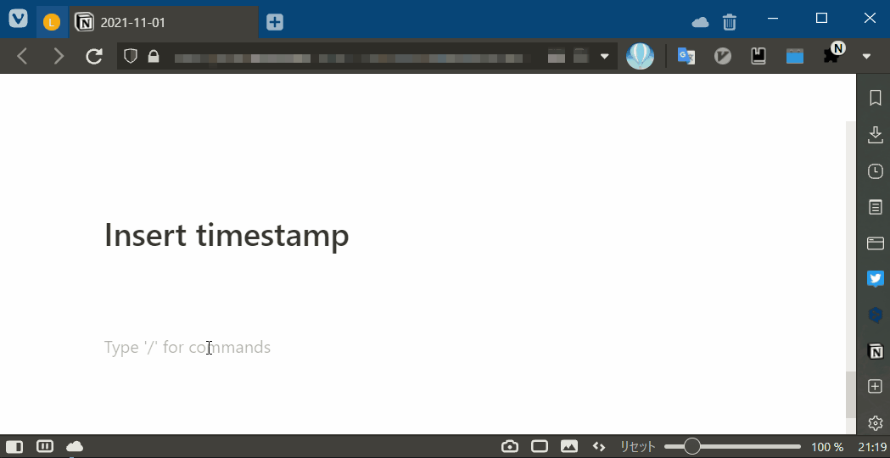890x458 pixels.
Task: Click the 100 % zoom value
Action: (x=827, y=447)
